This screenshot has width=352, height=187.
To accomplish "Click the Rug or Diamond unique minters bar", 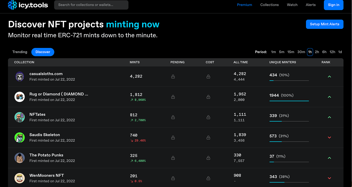I will click(289, 101).
